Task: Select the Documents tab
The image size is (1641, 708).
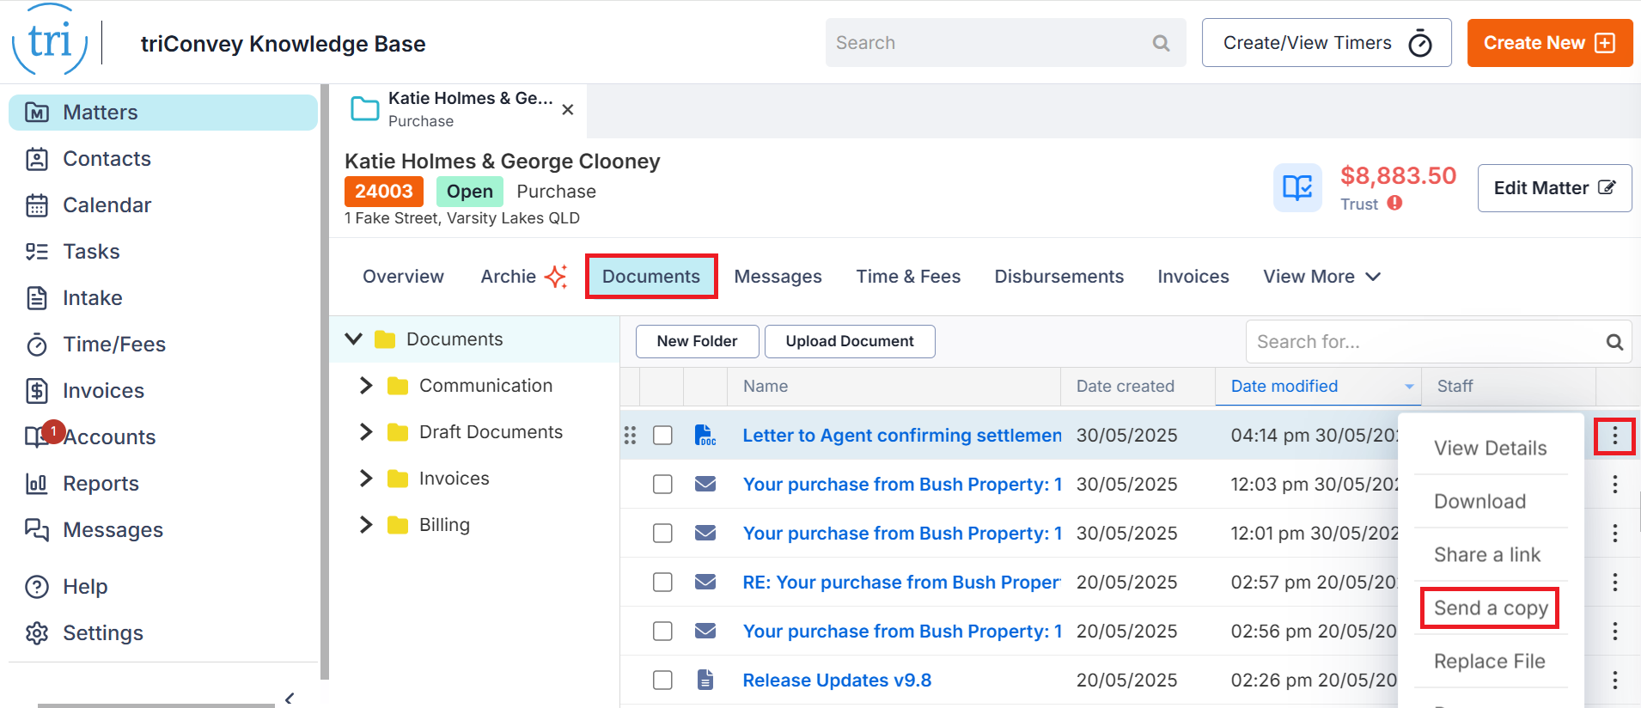Action: [x=651, y=277]
